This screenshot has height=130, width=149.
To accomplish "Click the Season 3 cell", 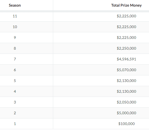I will [15, 102].
